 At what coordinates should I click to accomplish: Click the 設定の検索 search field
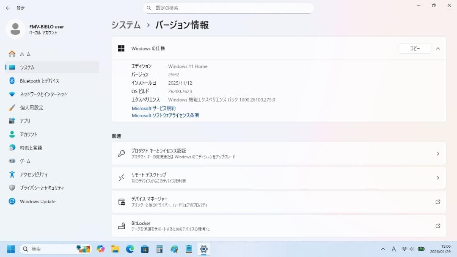(228, 8)
